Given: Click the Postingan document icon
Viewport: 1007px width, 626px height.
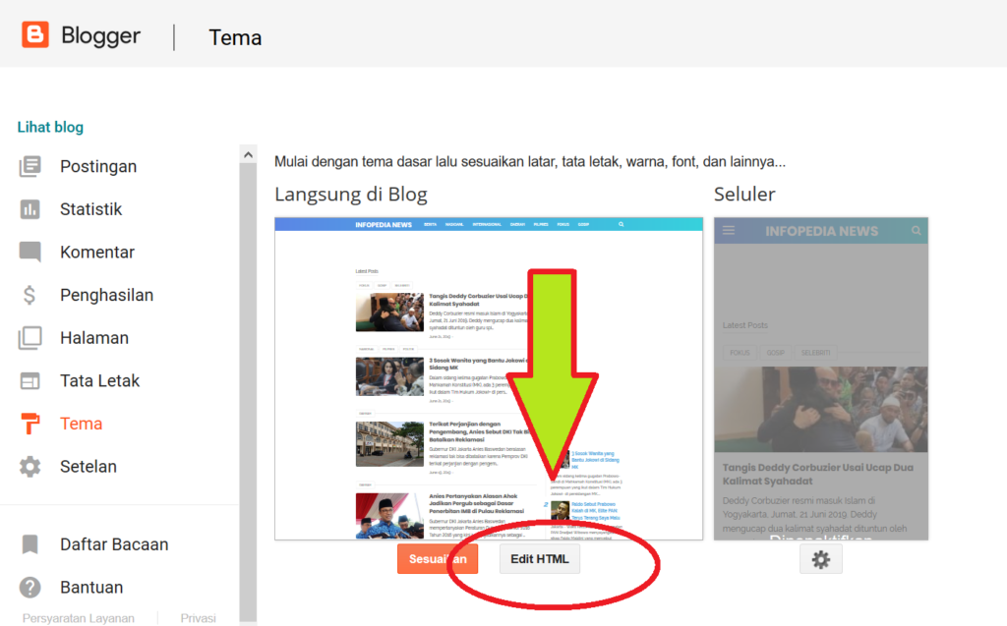Looking at the screenshot, I should point(30,166).
